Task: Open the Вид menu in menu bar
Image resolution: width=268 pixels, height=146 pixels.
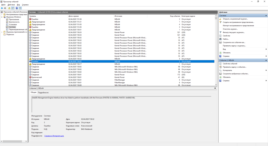Action: point(19,5)
